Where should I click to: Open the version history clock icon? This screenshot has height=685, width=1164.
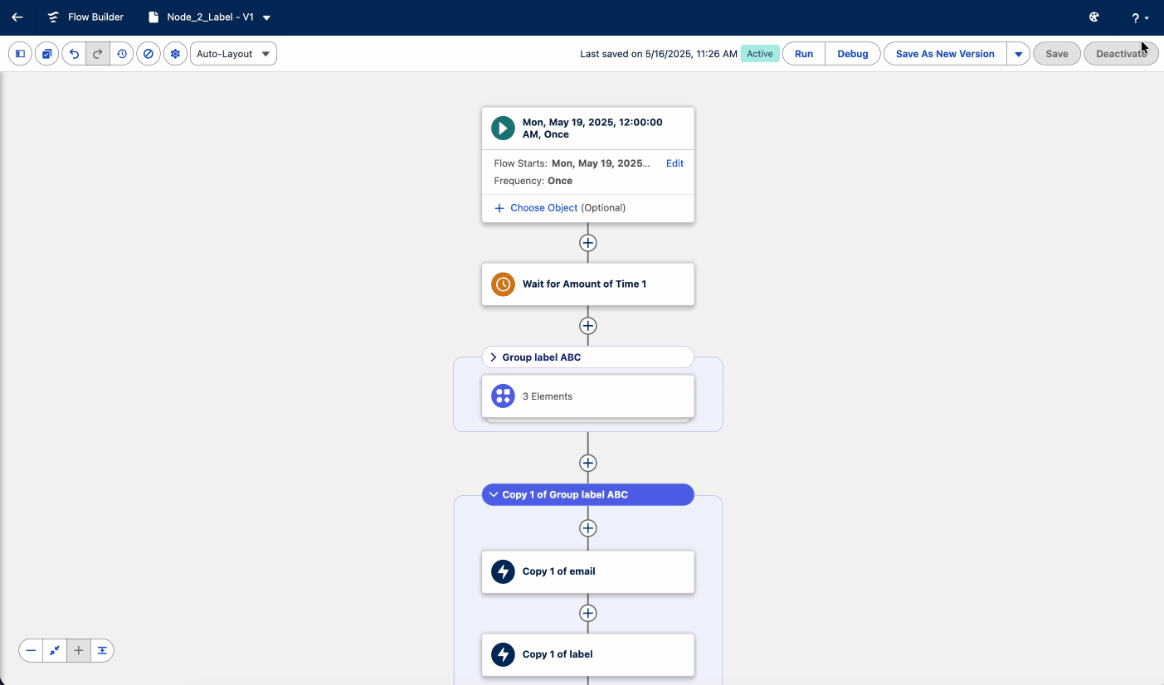coord(122,54)
